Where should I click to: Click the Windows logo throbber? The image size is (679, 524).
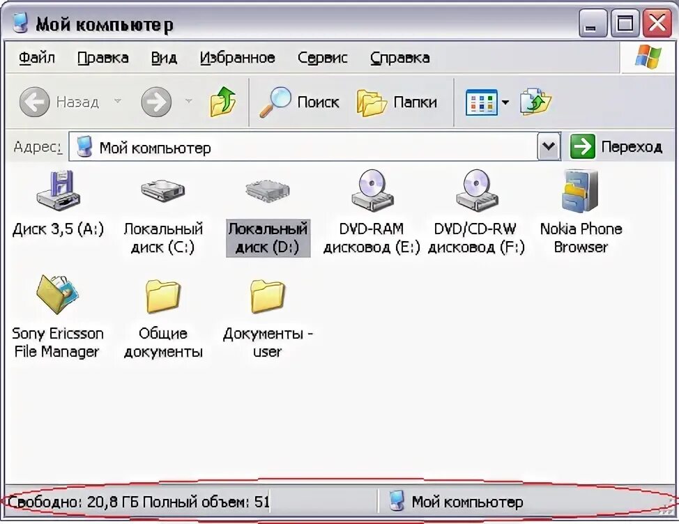coord(648,56)
